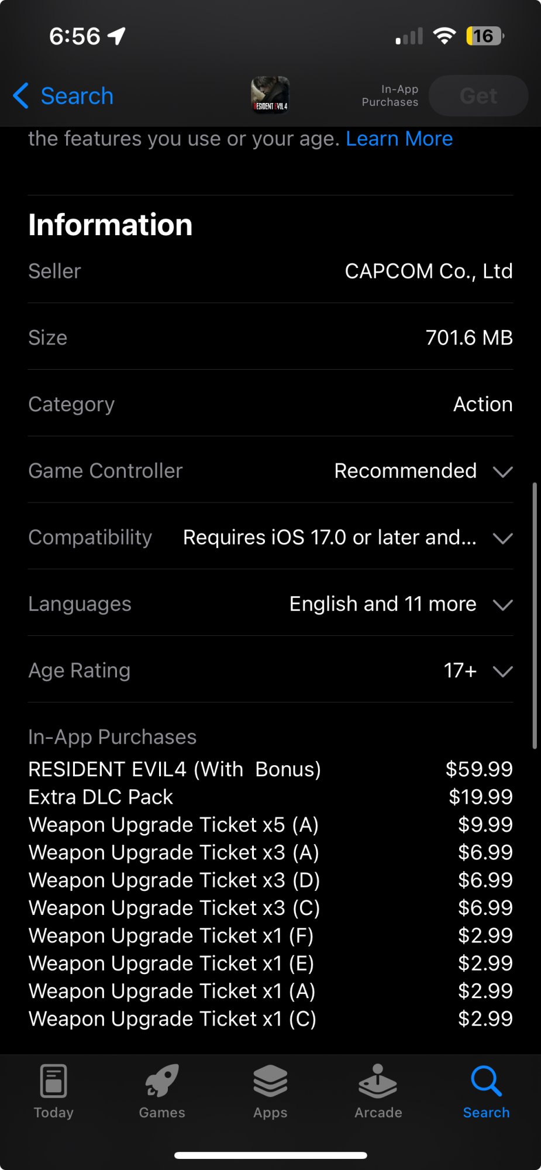Expand the Game Controller chevron
Image resolution: width=541 pixels, height=1170 pixels.
[502, 472]
